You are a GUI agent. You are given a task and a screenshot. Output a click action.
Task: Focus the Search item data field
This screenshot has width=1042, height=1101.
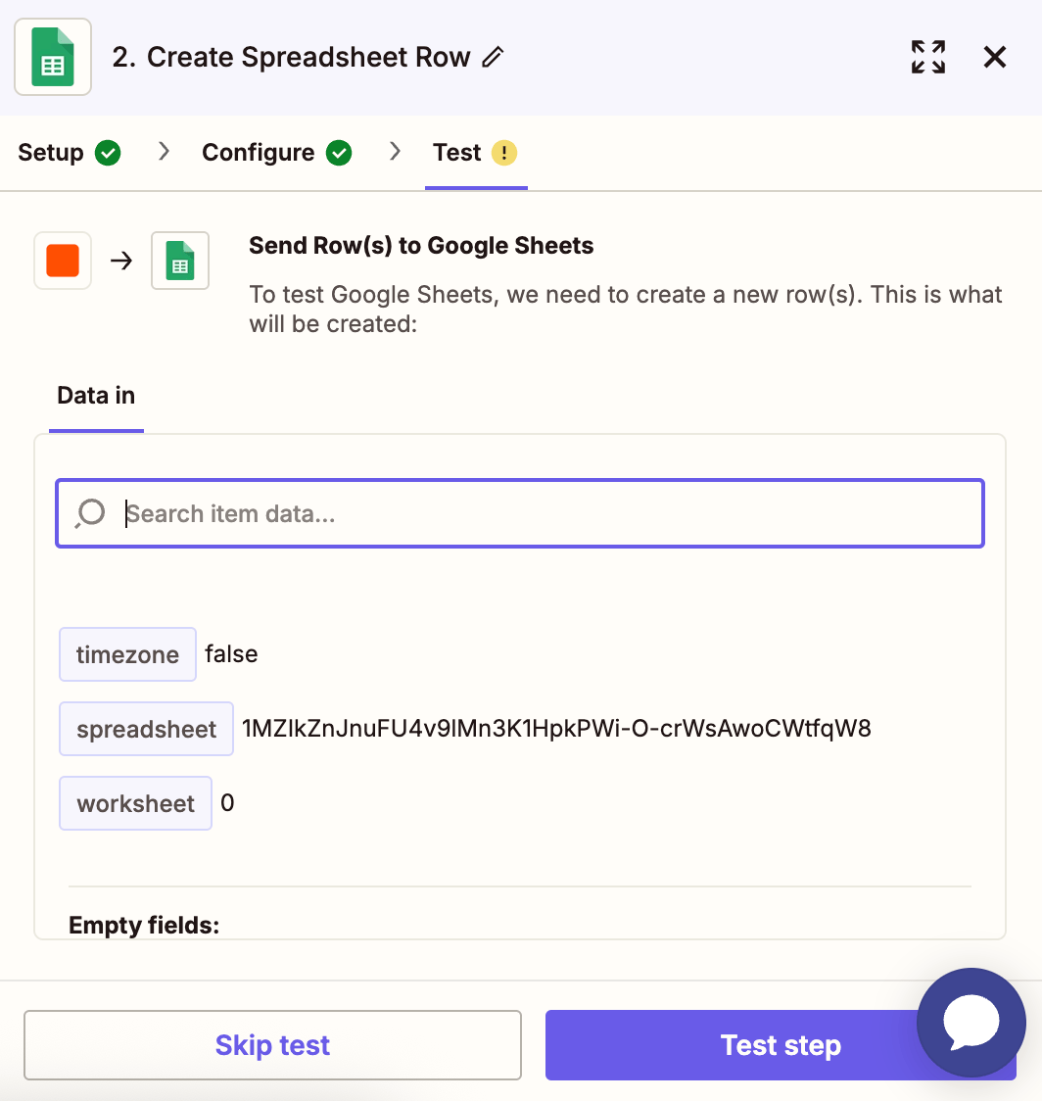click(x=548, y=513)
